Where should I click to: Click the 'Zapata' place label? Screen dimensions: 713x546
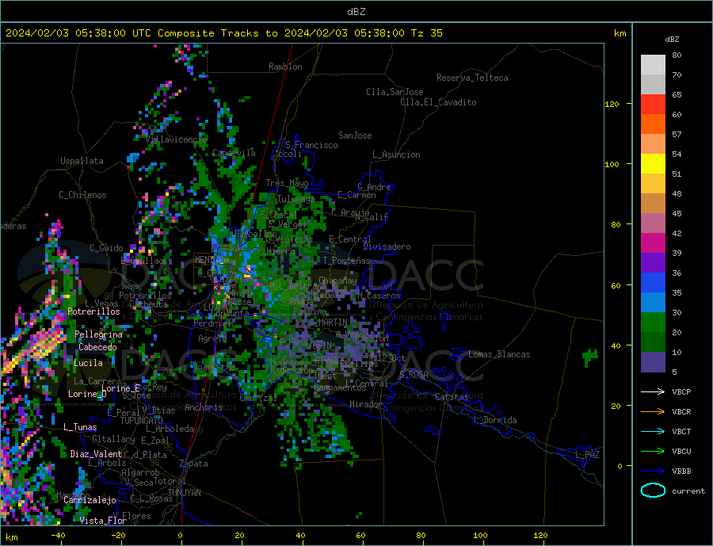coord(194,464)
